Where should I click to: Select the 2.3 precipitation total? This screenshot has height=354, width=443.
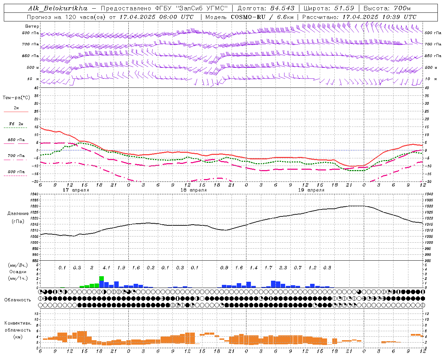point(283,268)
